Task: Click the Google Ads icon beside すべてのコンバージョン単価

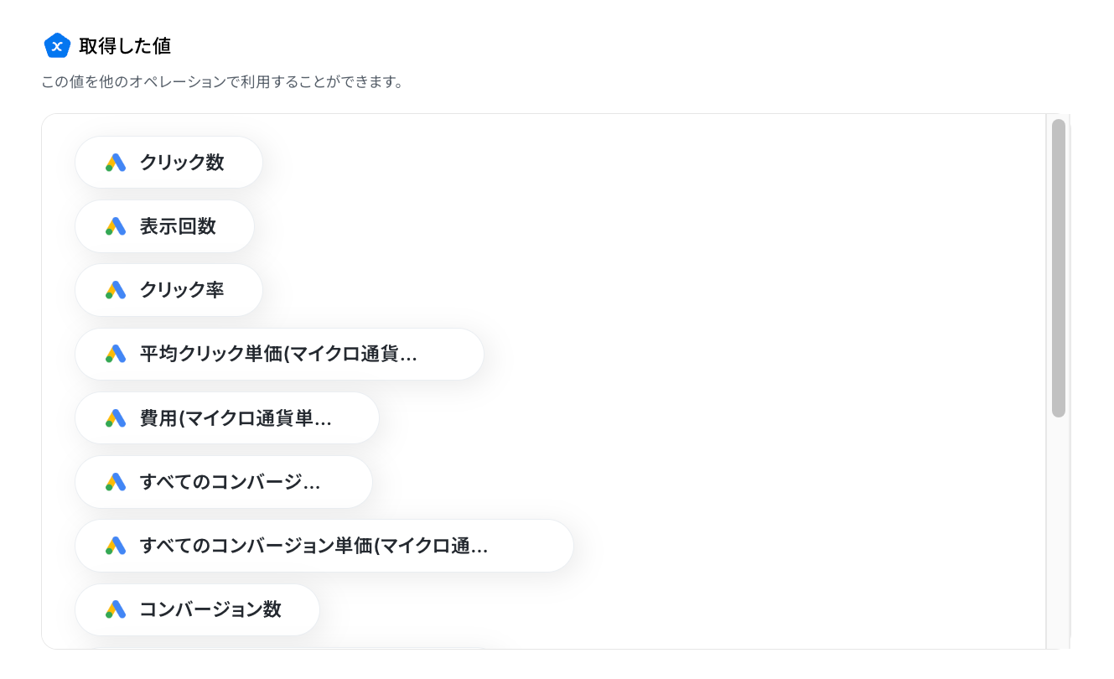Action: coord(116,546)
